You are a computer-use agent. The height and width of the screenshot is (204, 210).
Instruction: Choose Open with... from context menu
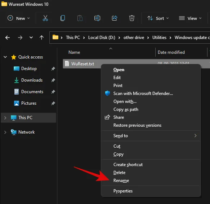(x=151, y=101)
